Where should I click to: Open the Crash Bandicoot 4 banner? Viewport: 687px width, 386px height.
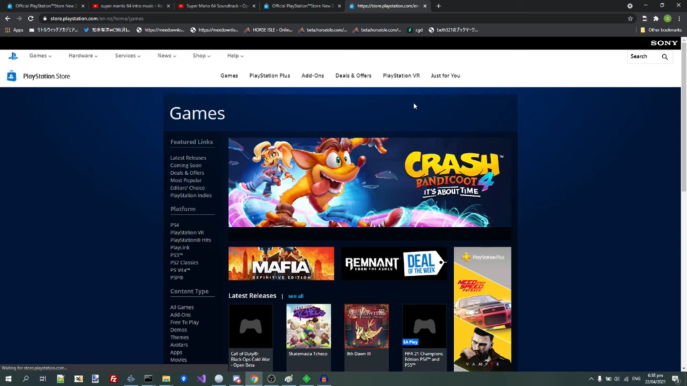coord(370,182)
